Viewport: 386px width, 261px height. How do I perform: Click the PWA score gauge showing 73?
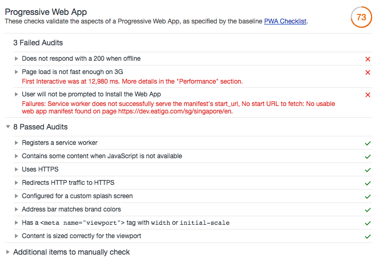pyautogui.click(x=361, y=17)
